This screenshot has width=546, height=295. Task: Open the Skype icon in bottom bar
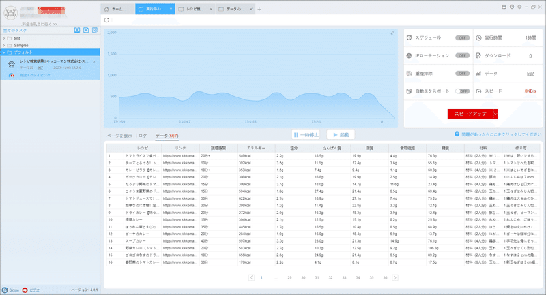click(x=5, y=290)
